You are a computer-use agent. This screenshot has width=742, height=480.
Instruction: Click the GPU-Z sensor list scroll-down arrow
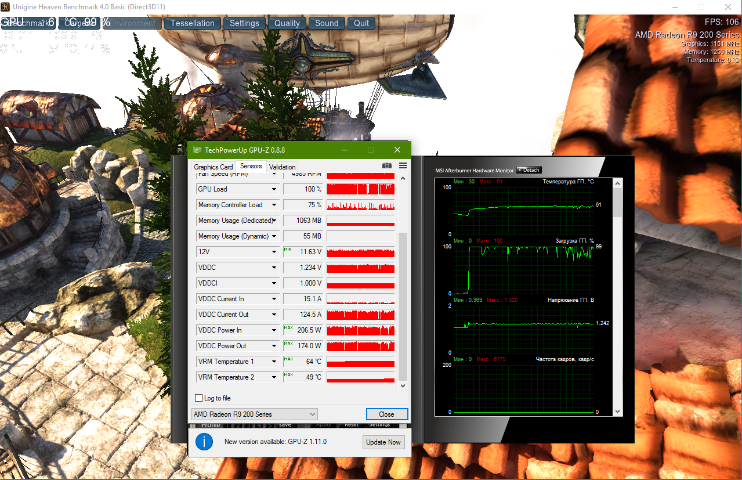(x=403, y=385)
